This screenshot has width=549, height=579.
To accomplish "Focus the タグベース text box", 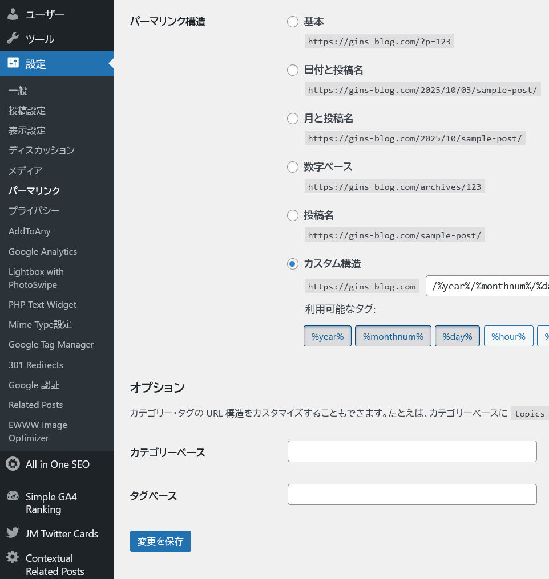I will click(412, 495).
